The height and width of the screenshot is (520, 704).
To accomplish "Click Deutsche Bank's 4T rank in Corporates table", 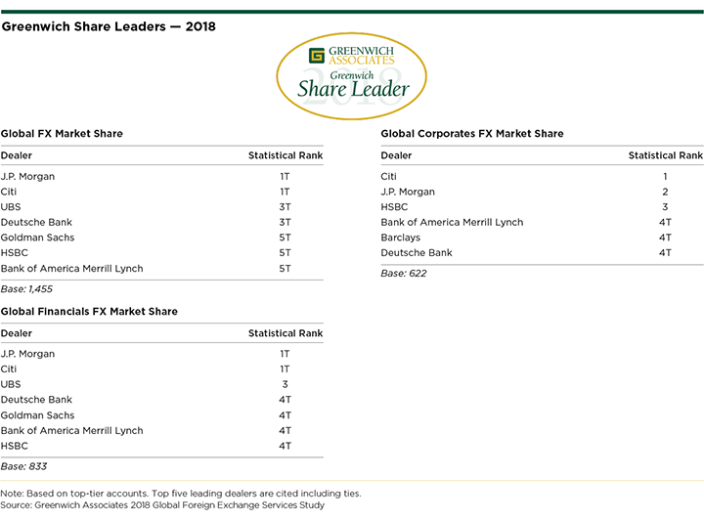I will 666,253.
